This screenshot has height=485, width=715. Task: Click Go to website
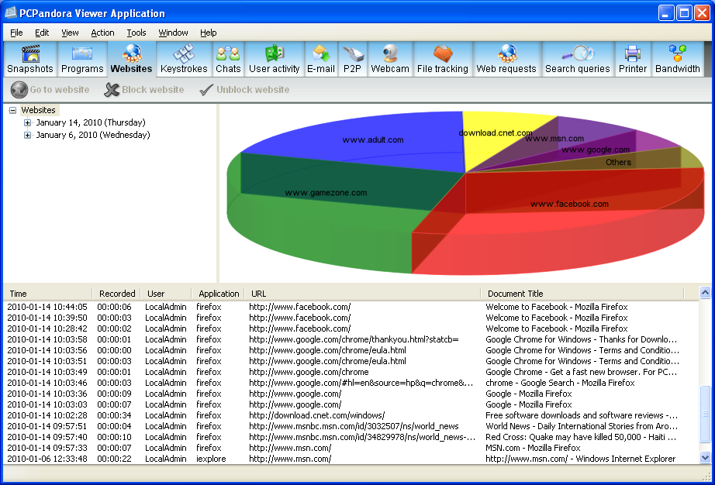click(50, 90)
